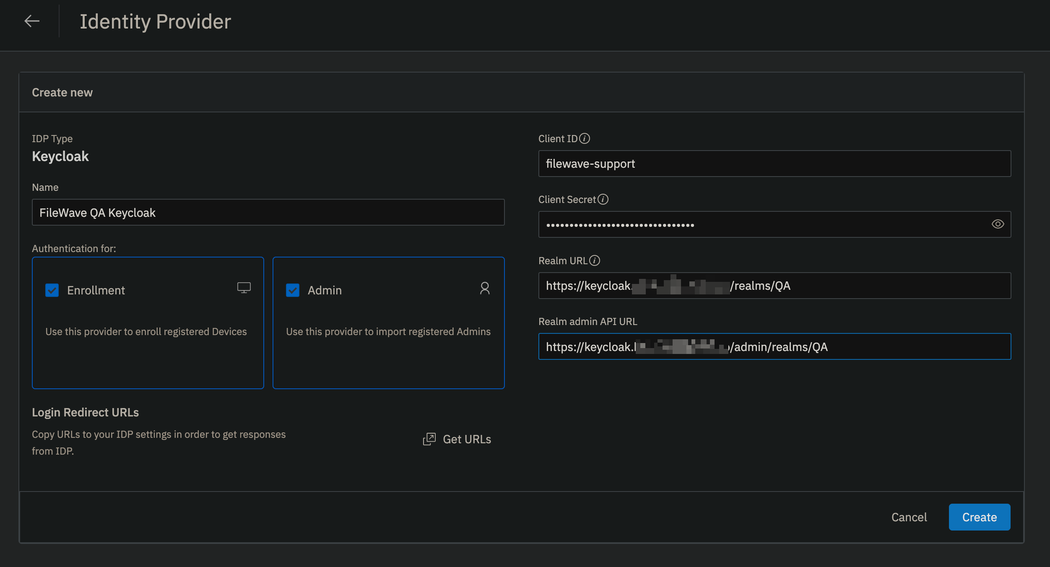
Task: Click the Create new section header
Action: (62, 92)
